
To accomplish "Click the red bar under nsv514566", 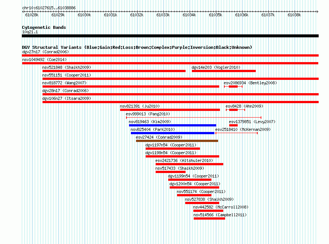I will [209, 218].
